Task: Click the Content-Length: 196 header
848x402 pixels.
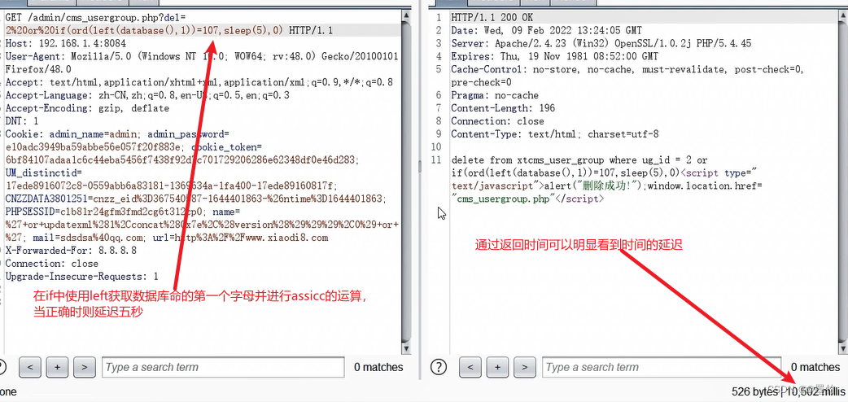Action: [x=503, y=108]
